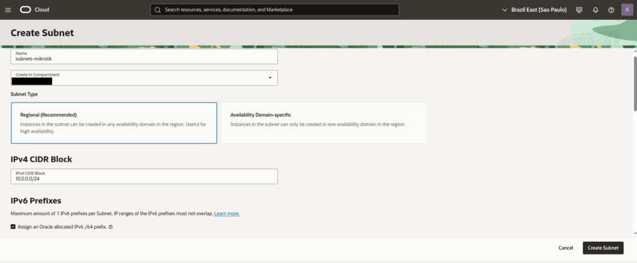Image resolution: width=637 pixels, height=263 pixels.
Task: Open the Learn more link
Action: coord(226,214)
